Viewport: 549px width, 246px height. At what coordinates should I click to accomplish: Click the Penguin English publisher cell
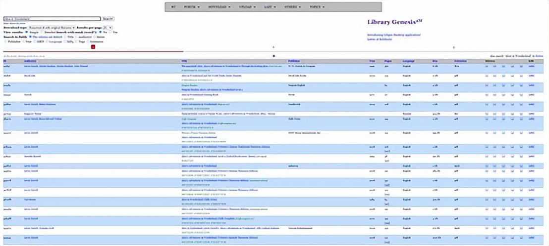tap(298, 85)
